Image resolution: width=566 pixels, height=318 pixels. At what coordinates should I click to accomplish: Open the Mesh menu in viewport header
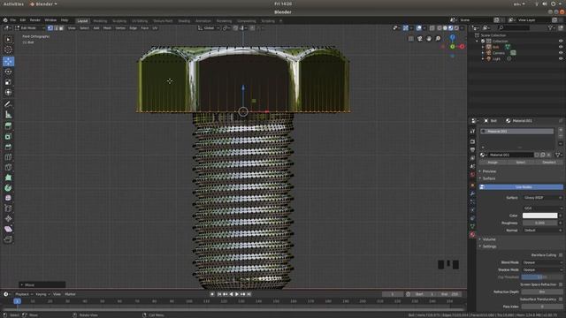coord(108,27)
